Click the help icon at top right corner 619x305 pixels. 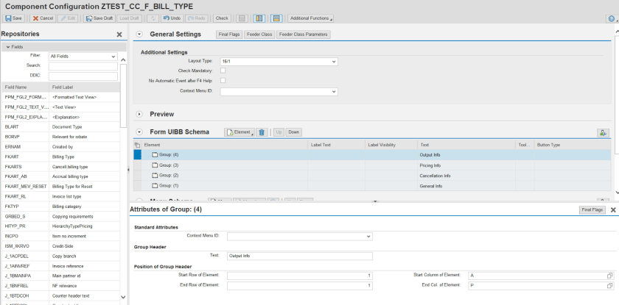[x=612, y=18]
